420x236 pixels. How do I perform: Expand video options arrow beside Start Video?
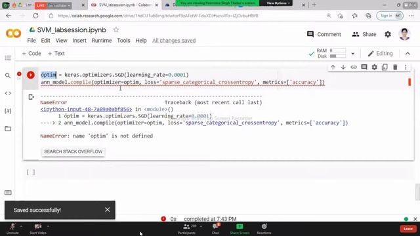tap(48, 226)
